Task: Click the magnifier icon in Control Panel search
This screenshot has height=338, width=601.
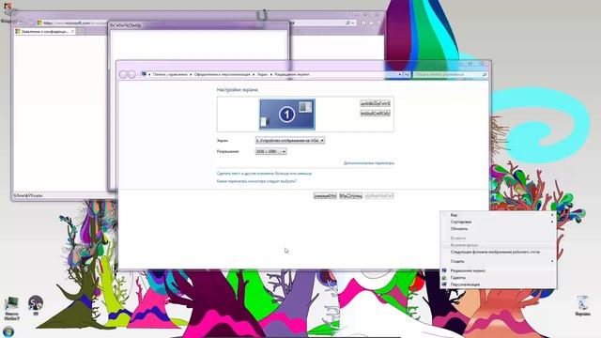Action: [485, 75]
